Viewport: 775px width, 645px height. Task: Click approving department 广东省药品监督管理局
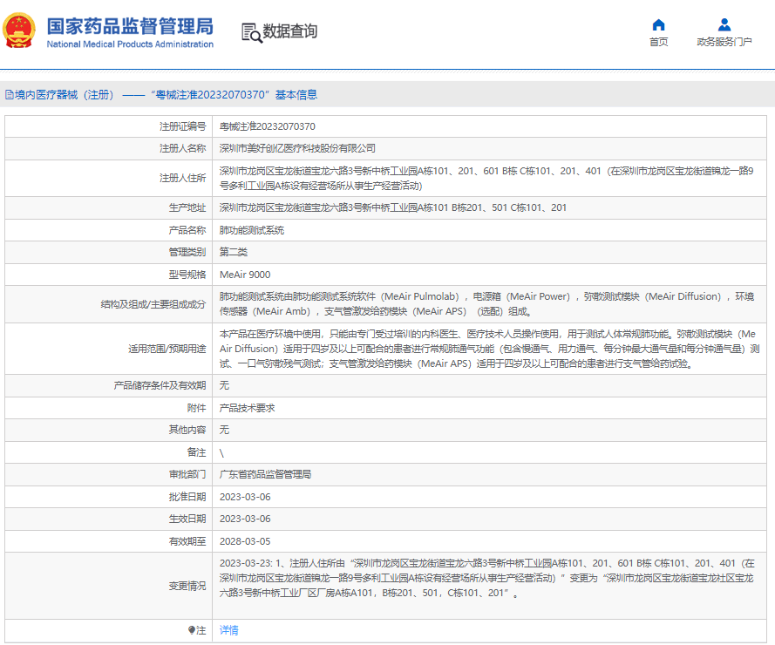coord(265,474)
